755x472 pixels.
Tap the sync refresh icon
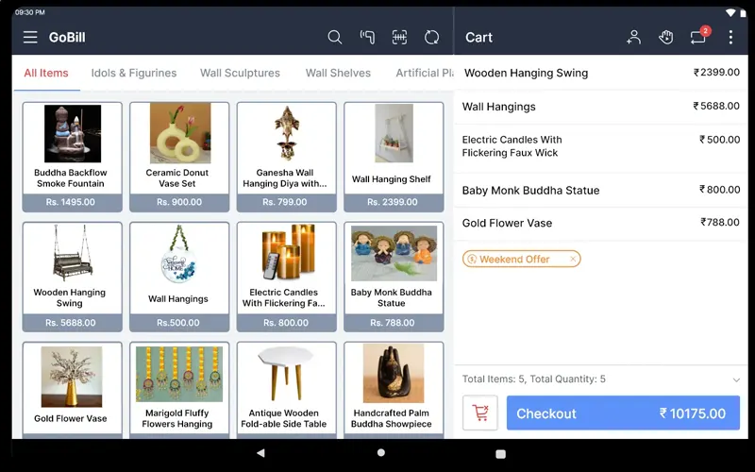point(431,37)
